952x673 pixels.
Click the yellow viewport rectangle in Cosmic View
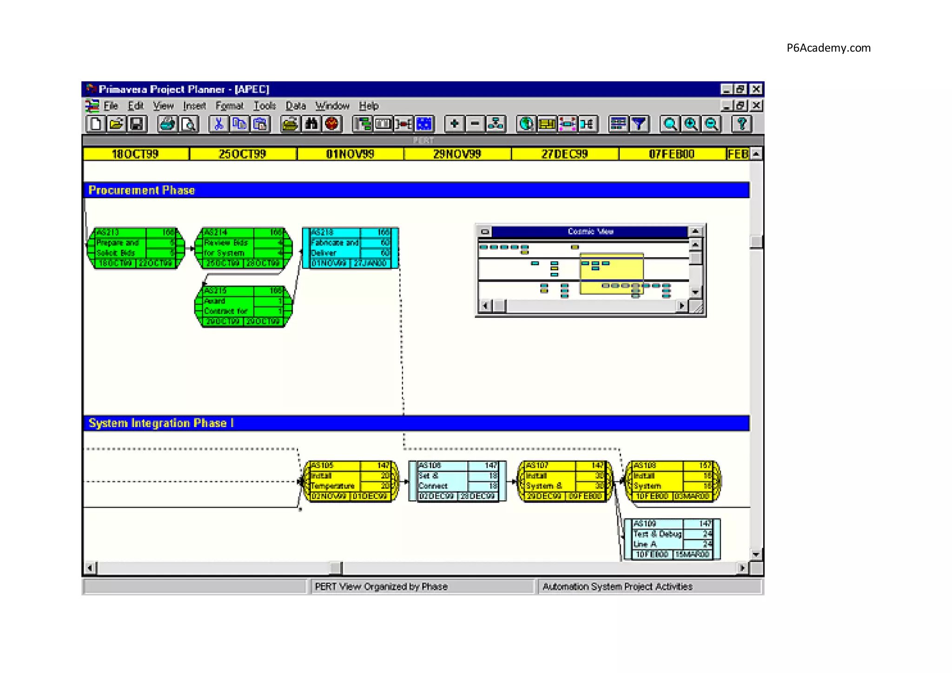[612, 274]
